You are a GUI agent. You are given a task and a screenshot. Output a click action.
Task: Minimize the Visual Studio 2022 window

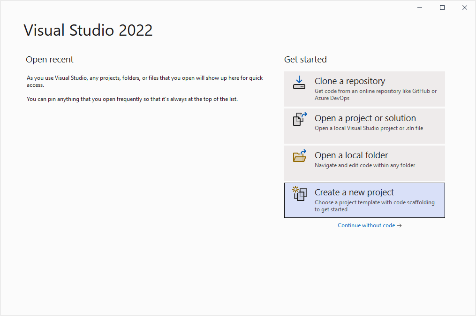420,8
